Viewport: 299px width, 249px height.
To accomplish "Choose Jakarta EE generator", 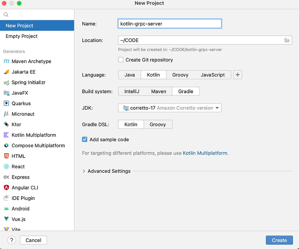I will tap(37, 72).
